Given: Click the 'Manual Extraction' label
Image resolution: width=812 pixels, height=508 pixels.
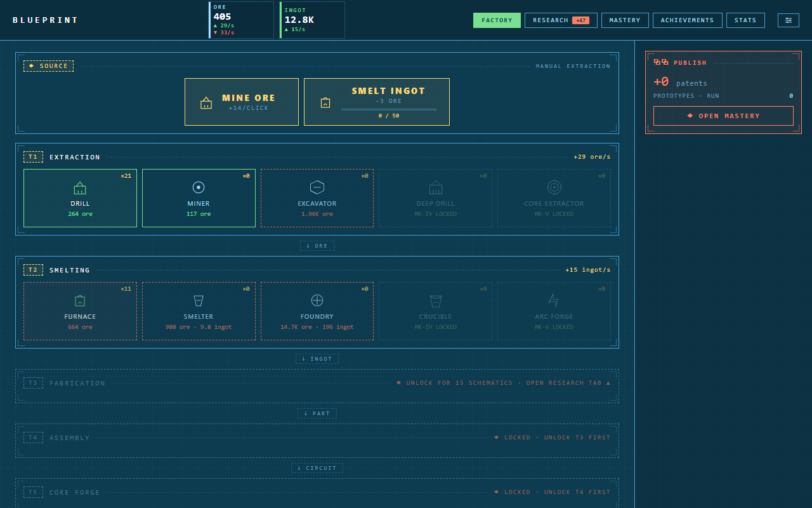Looking at the screenshot, I should 573,66.
